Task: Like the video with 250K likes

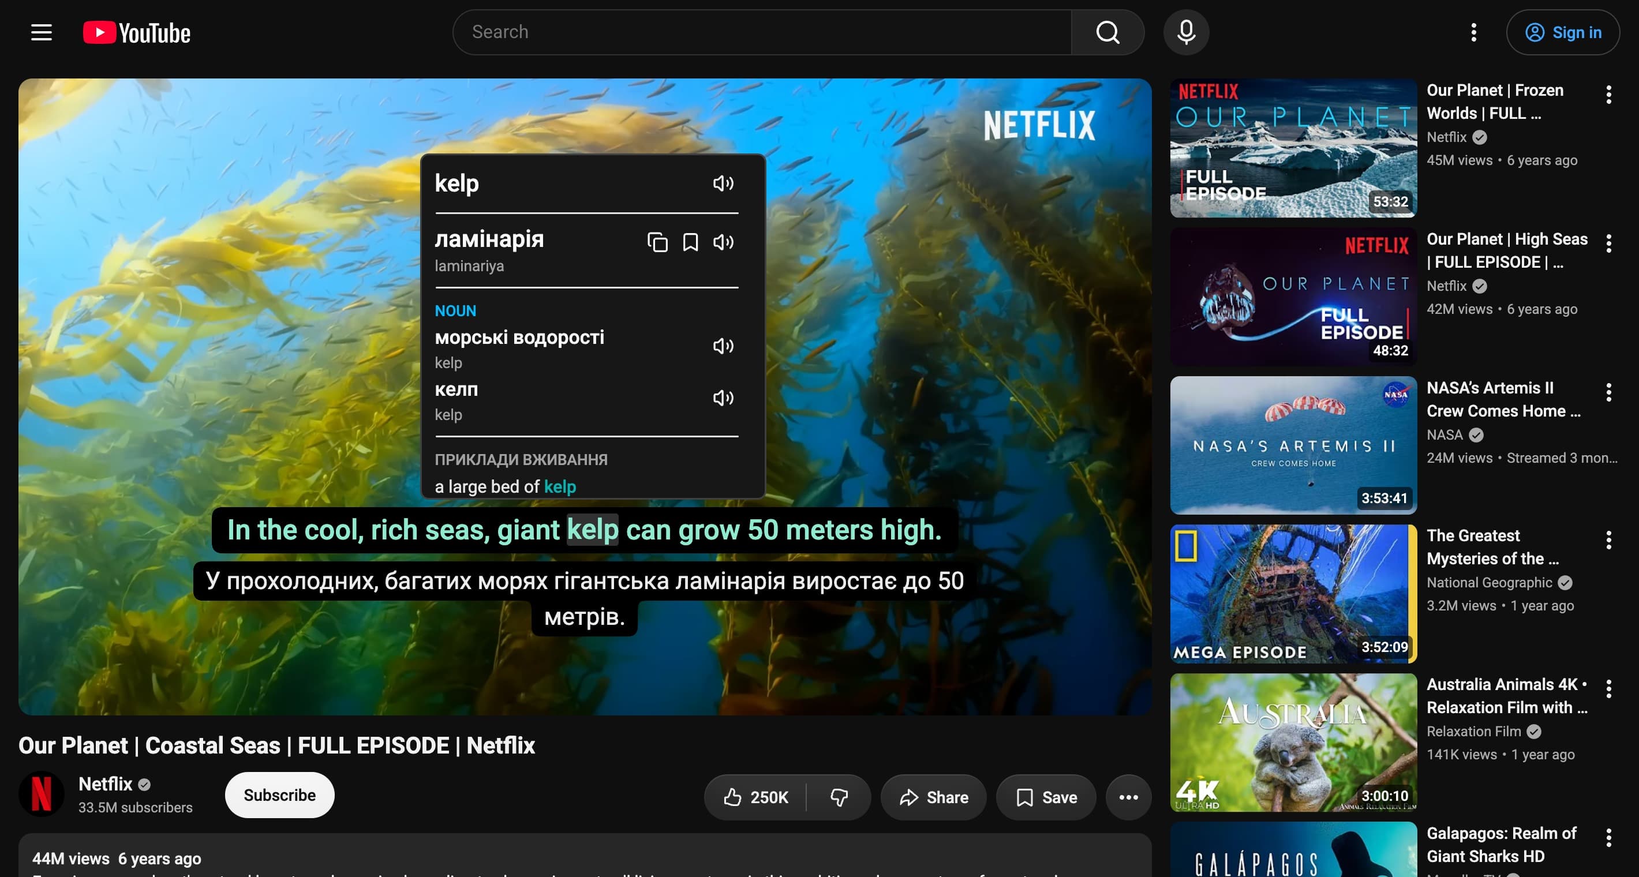Action: 755,797
